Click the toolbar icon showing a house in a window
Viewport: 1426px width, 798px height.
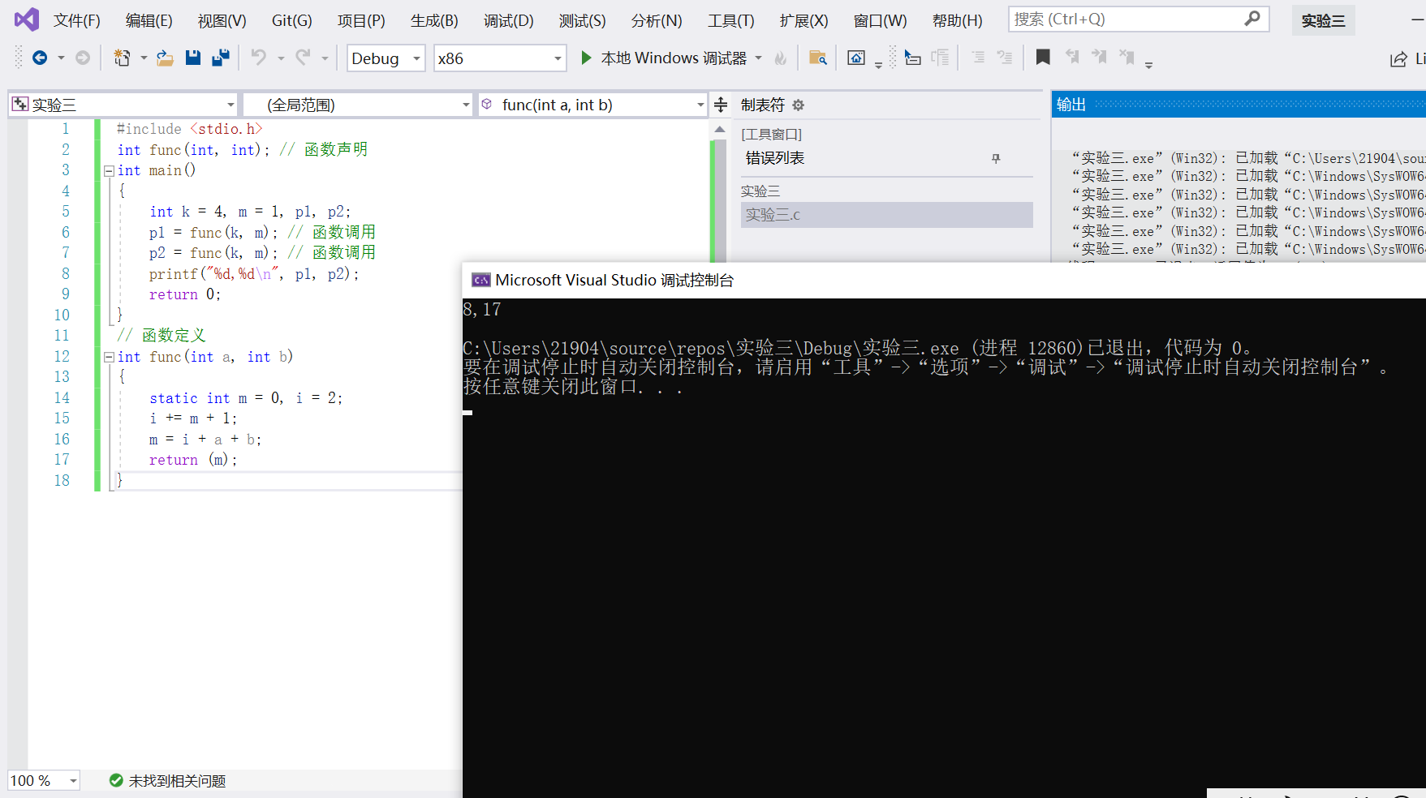tap(856, 58)
